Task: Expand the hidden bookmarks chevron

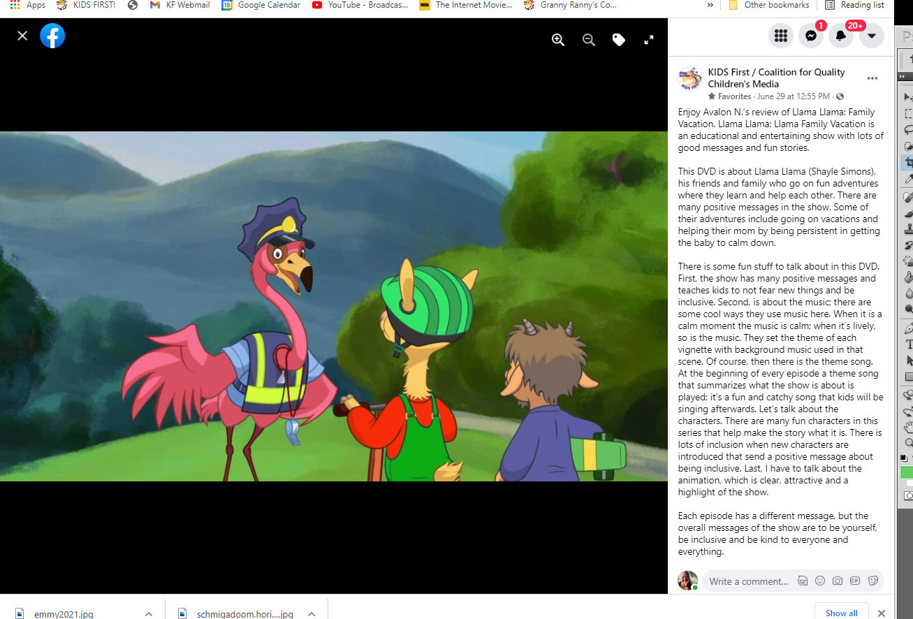Action: [x=710, y=5]
